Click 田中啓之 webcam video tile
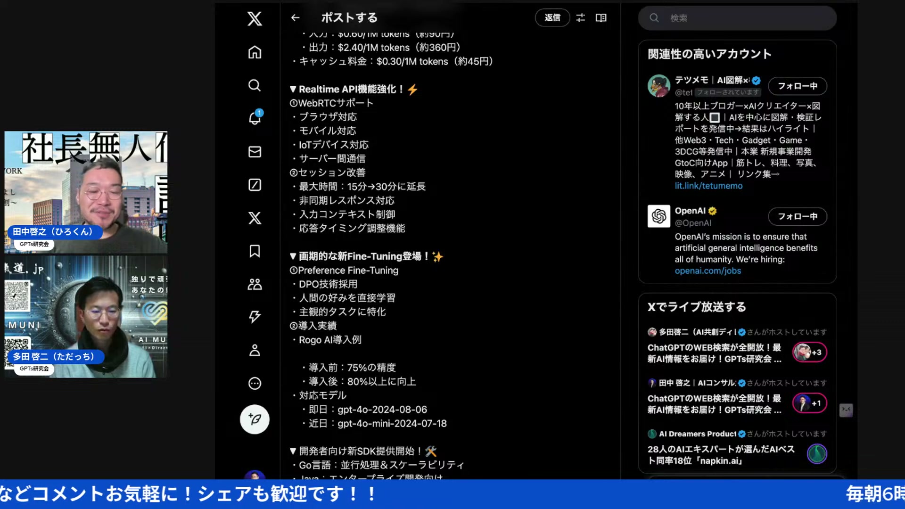The image size is (905, 509). [86, 192]
